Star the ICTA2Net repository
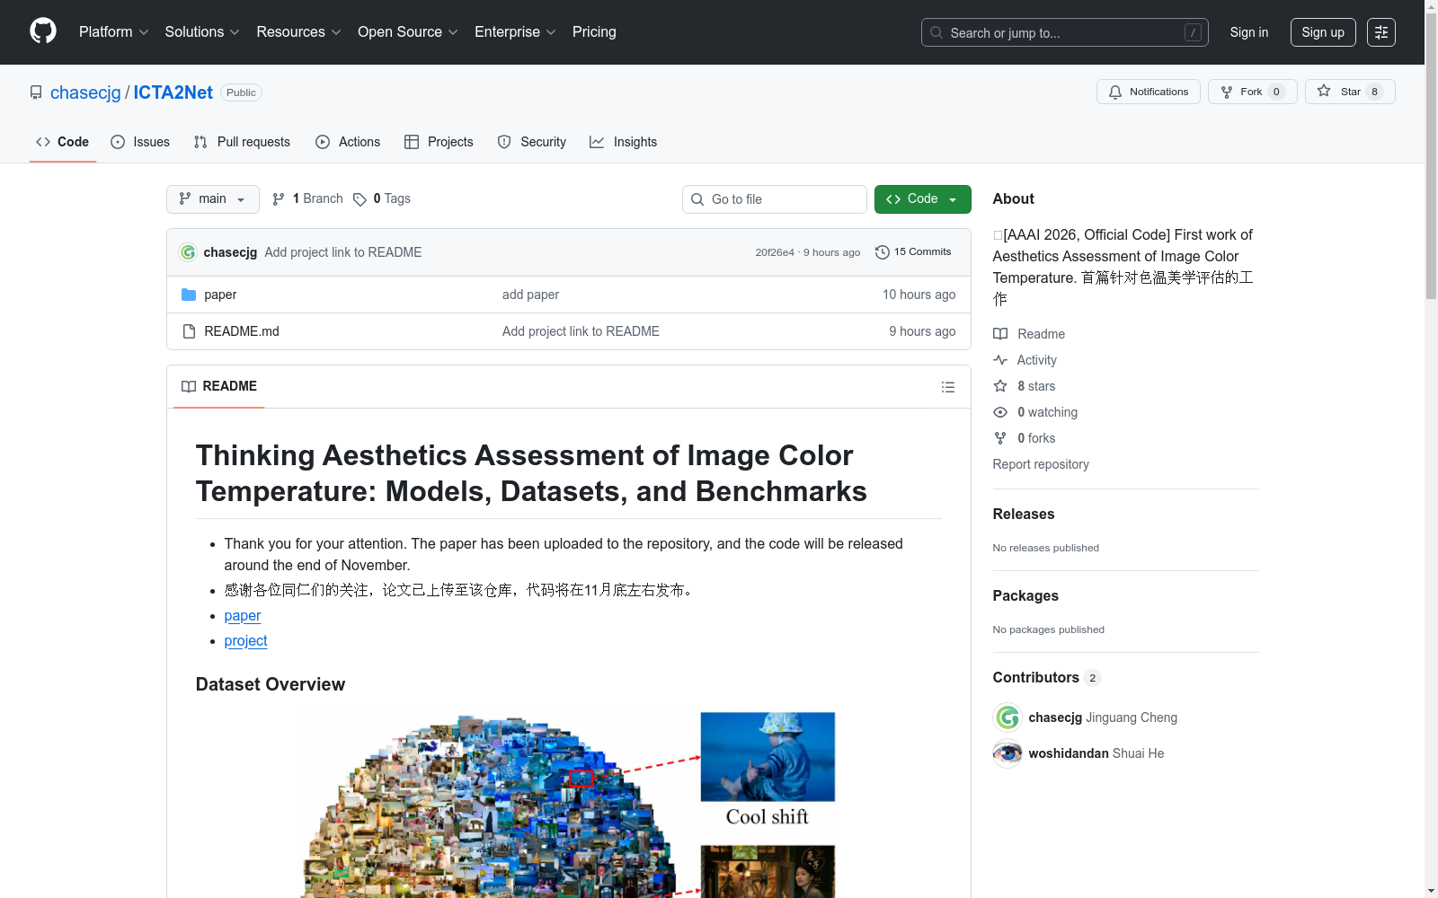This screenshot has height=898, width=1438. pyautogui.click(x=1350, y=92)
